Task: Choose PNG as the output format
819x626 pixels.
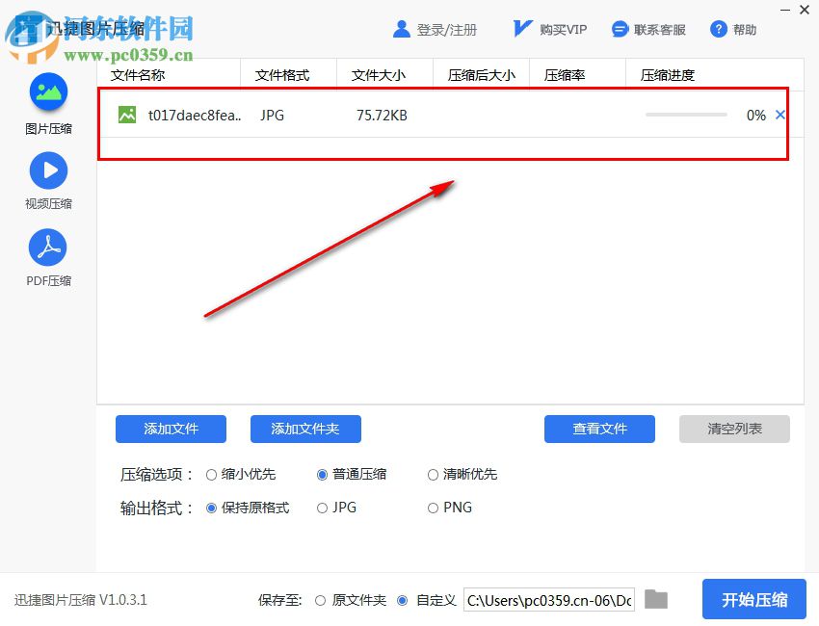Action: (x=433, y=508)
